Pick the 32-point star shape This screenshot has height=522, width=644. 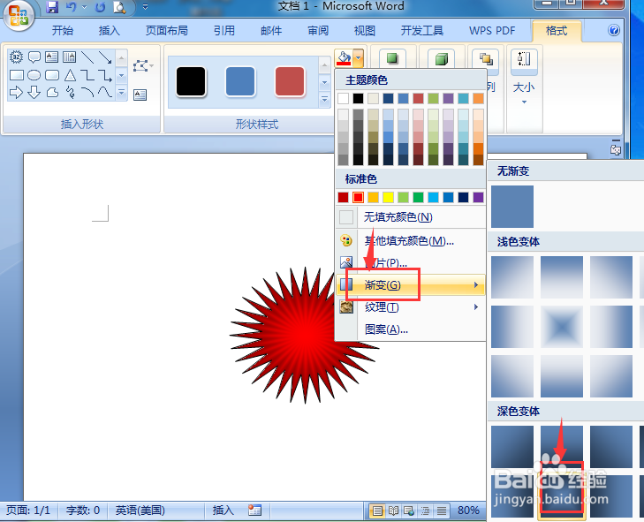[x=16, y=57]
